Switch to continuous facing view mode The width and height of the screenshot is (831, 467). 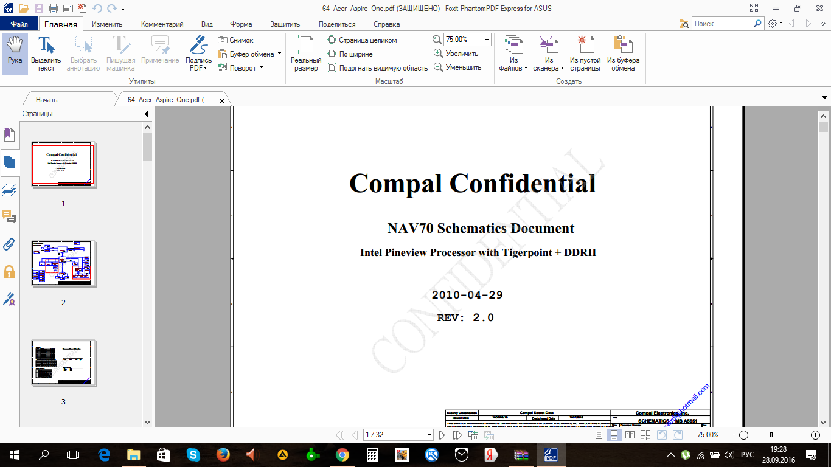tap(646, 435)
